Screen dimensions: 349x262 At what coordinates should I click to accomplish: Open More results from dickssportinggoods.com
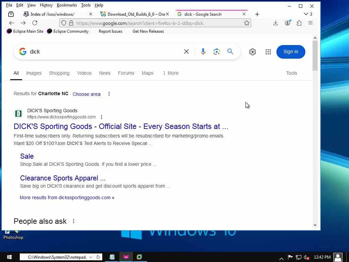tap(67, 198)
